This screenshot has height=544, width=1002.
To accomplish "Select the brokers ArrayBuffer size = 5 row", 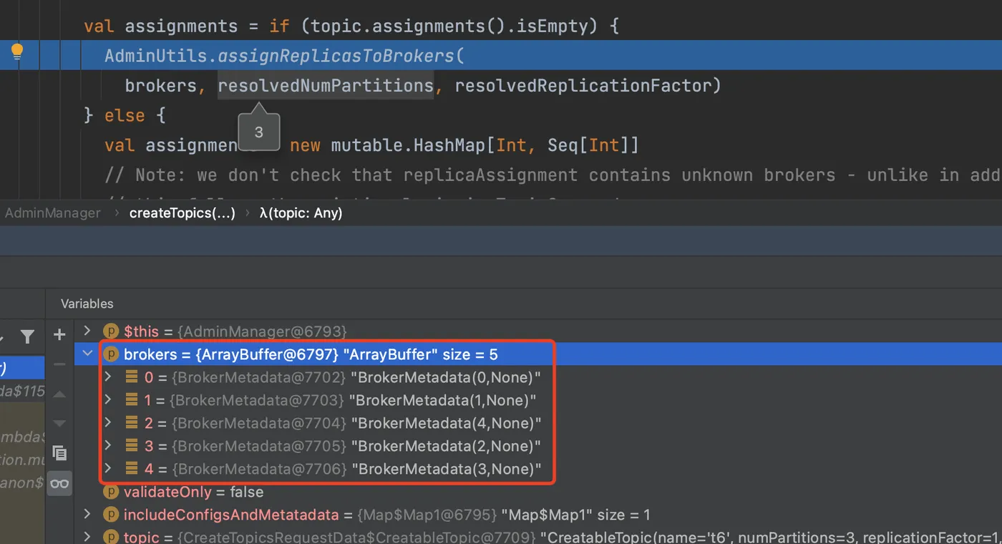I will [x=538, y=354].
